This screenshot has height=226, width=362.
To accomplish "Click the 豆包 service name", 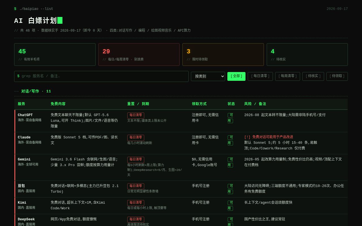I will pyautogui.click(x=21, y=186).
